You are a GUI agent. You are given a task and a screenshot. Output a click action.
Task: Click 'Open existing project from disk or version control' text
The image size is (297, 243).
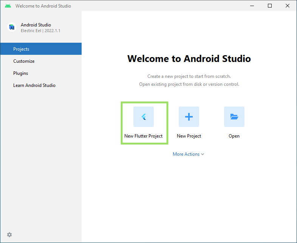[189, 84]
